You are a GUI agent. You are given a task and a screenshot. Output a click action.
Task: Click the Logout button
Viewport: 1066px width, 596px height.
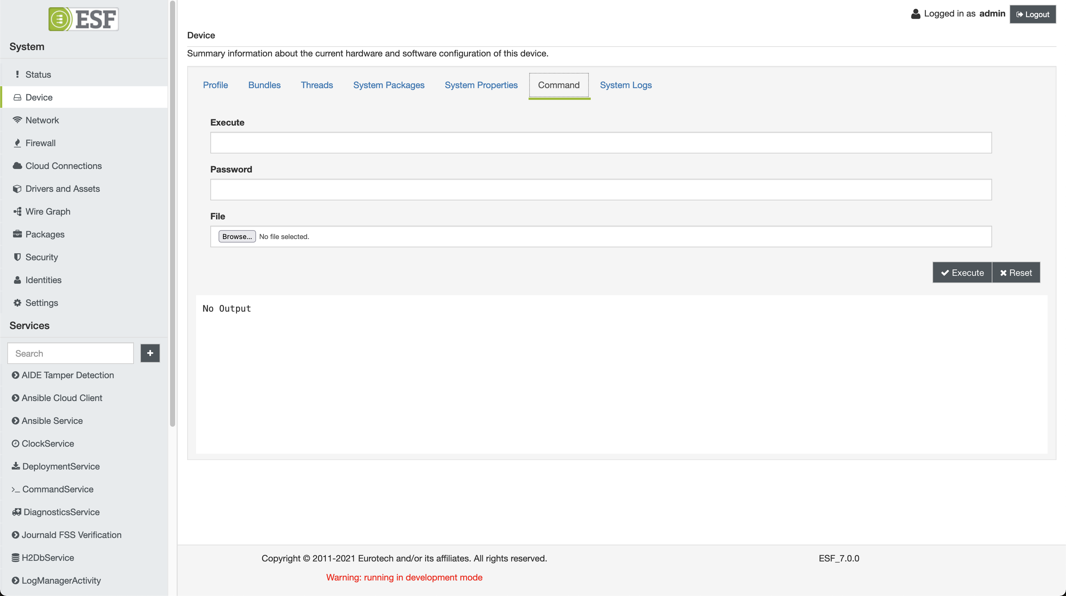[1032, 15]
